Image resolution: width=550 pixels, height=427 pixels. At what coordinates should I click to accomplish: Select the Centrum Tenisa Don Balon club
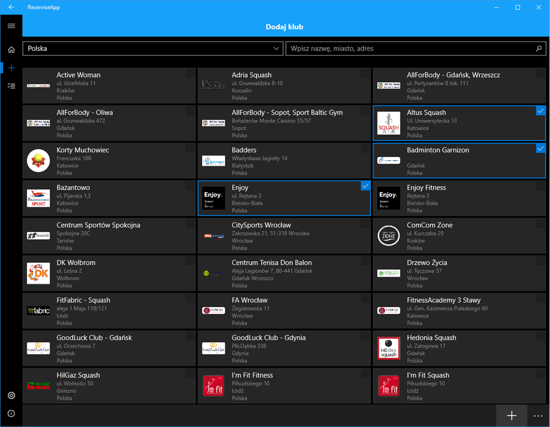click(284, 273)
